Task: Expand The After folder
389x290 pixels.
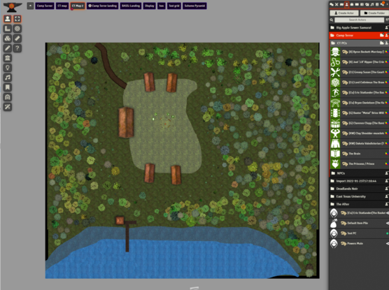Action: (359, 204)
